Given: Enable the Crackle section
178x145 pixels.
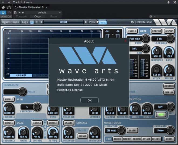Looking at the screenshot, I should (69, 123).
